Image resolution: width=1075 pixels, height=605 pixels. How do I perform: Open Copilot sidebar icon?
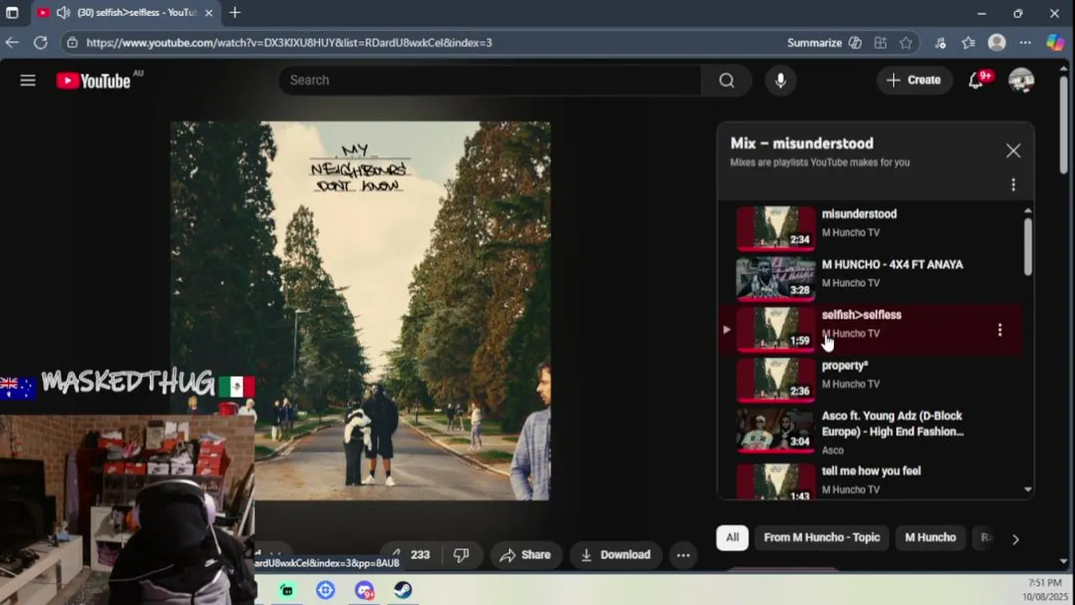pos(1055,42)
